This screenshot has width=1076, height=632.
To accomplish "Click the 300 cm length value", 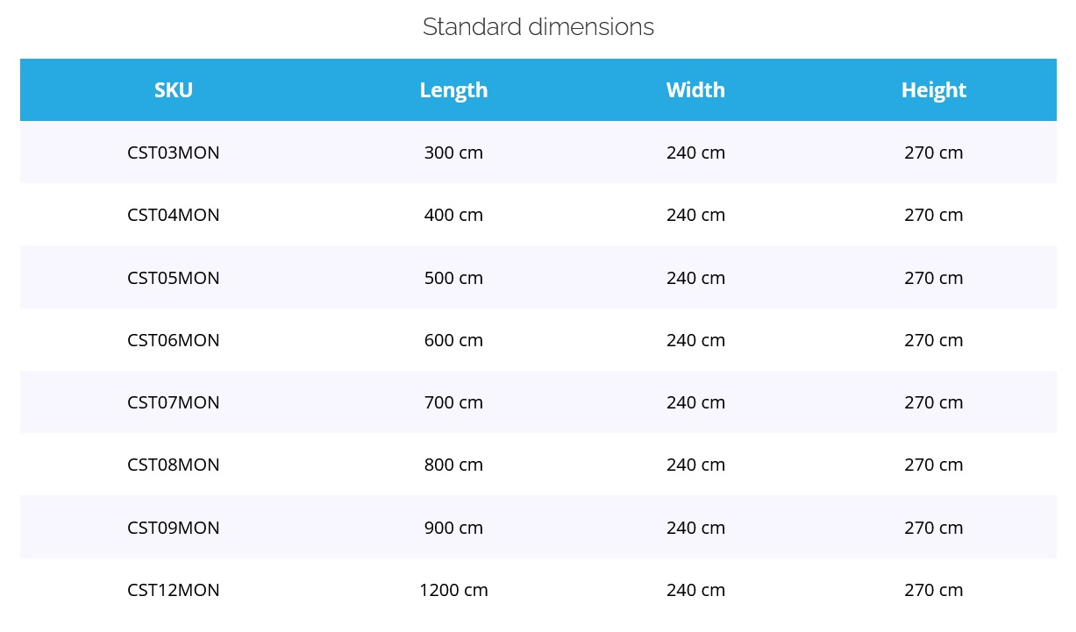I will pos(453,153).
